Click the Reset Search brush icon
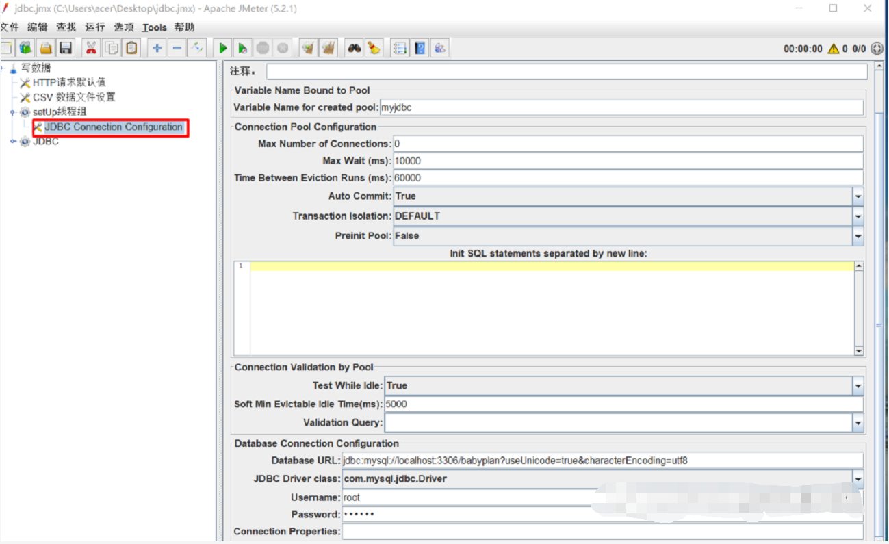The width and height of the screenshot is (889, 544). [374, 48]
